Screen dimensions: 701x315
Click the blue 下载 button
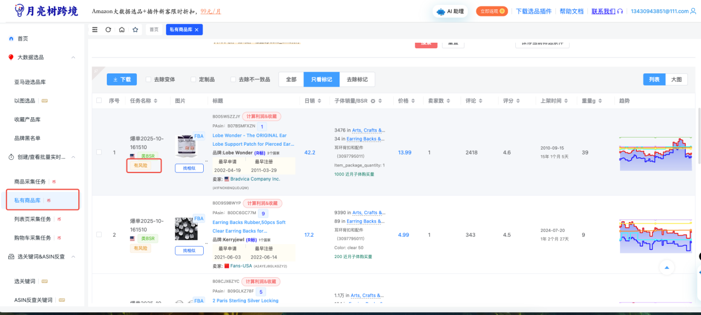pos(122,79)
